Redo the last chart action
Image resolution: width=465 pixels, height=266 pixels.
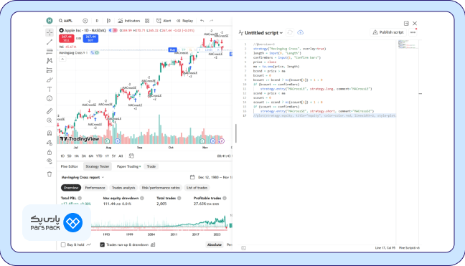(x=212, y=21)
